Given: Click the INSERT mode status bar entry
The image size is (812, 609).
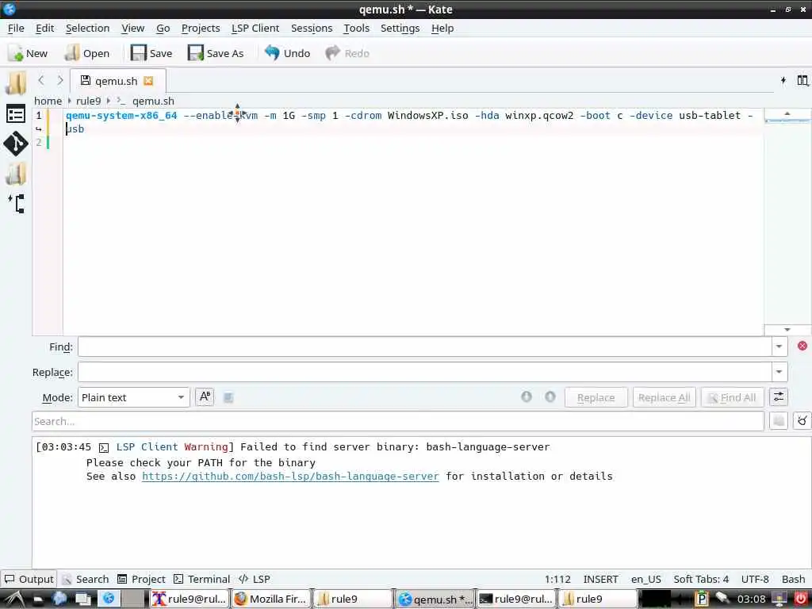Looking at the screenshot, I should pos(601,579).
